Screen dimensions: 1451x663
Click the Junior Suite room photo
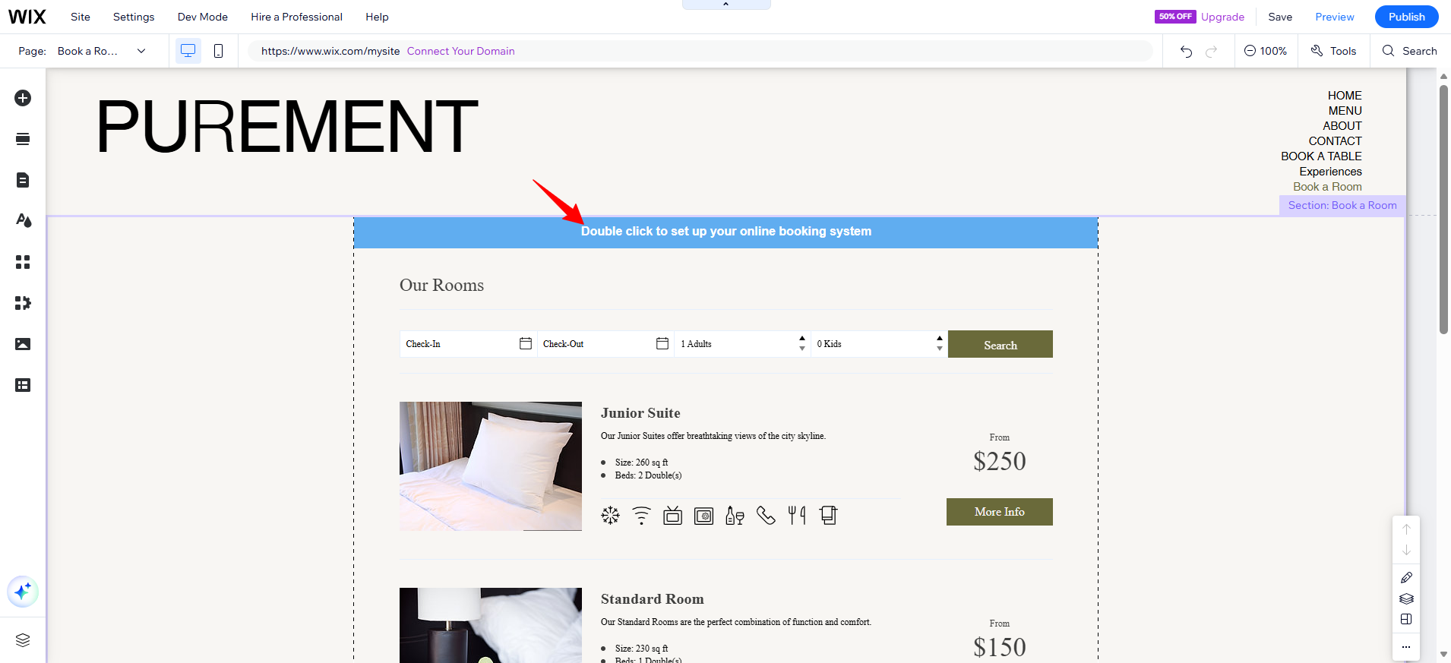tap(491, 466)
